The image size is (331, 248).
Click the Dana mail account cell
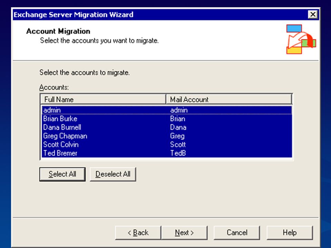(178, 127)
